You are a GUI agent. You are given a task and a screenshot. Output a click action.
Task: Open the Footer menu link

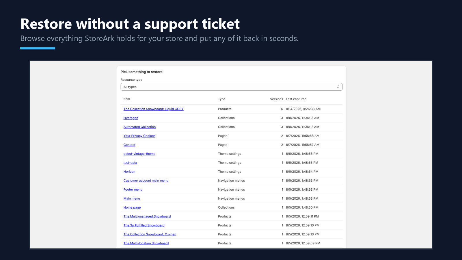click(133, 190)
